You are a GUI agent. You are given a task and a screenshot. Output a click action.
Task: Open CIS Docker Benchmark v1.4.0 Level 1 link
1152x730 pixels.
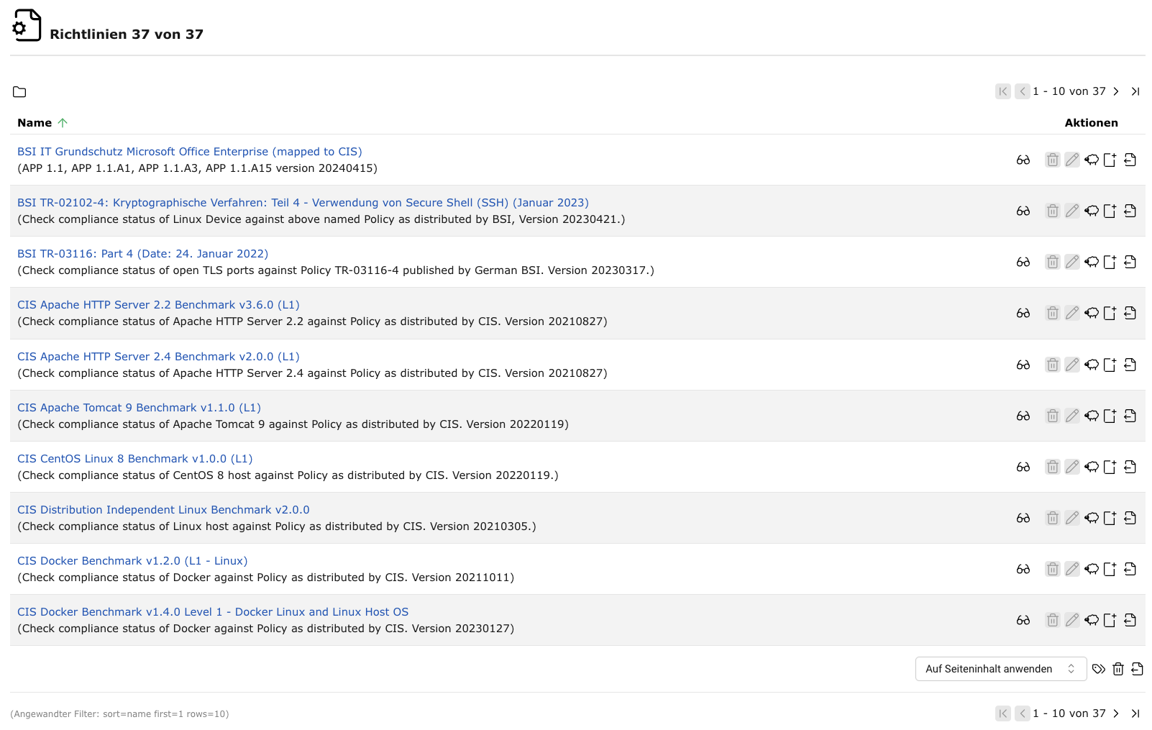(213, 612)
